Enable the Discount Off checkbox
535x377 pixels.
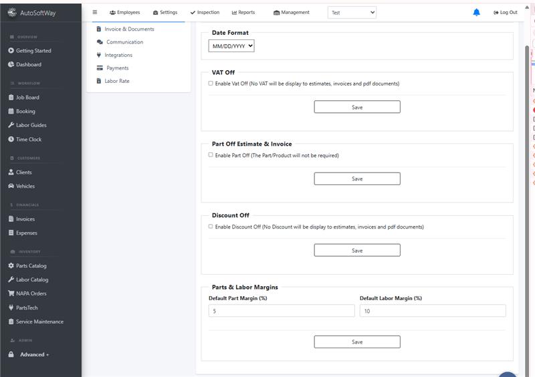211,227
